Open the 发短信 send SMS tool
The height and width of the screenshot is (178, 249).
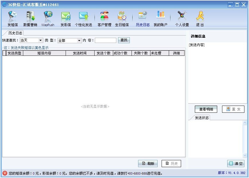click(x=13, y=19)
